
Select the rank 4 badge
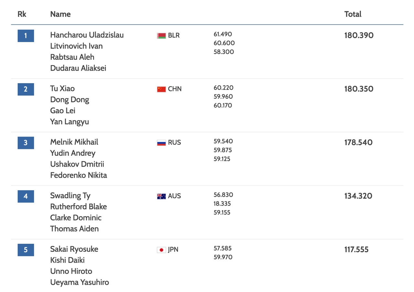click(26, 196)
